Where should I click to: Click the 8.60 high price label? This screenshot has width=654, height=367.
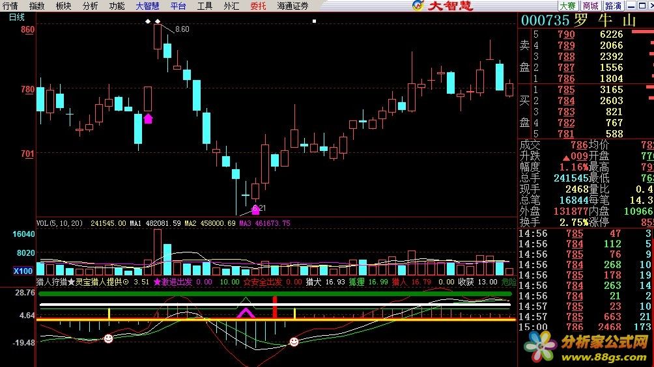[182, 29]
